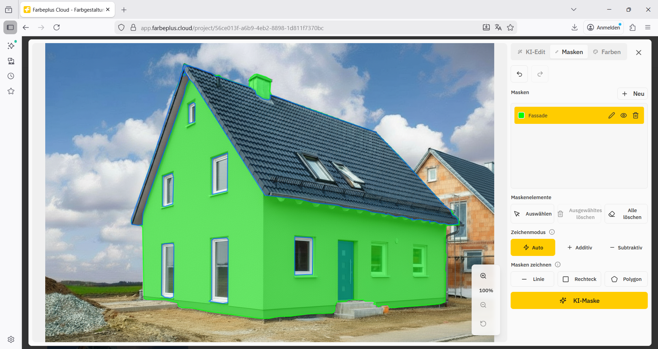Open favorites via the star sidebar icon
This screenshot has height=349, width=658.
tap(11, 91)
